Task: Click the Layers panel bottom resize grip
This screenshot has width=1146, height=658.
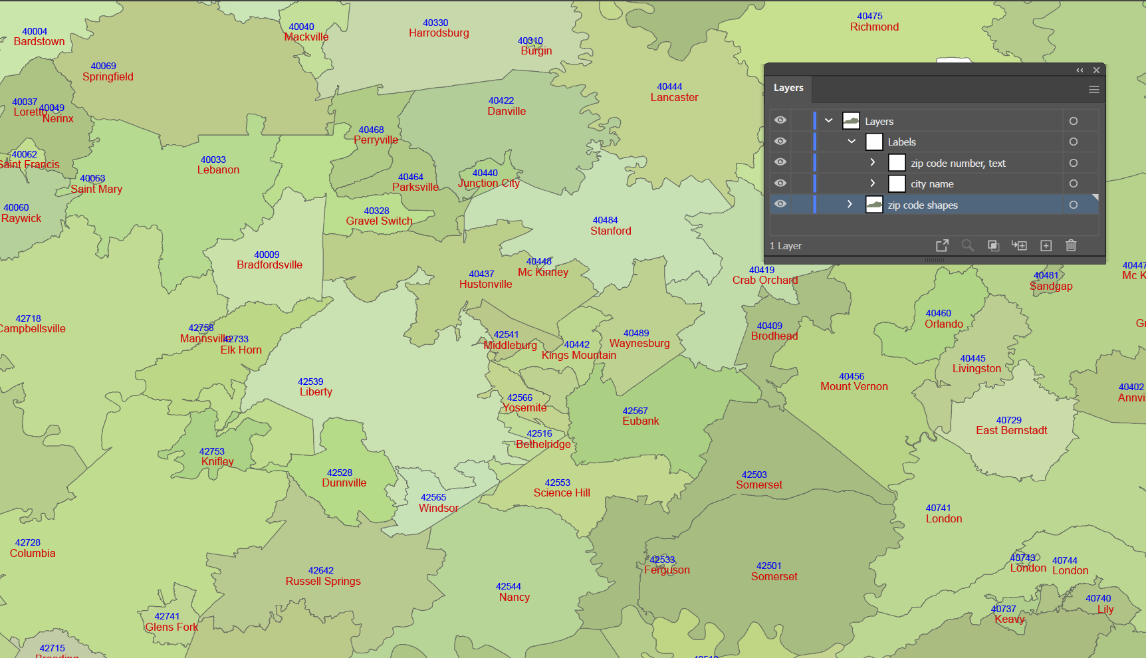Action: (935, 260)
